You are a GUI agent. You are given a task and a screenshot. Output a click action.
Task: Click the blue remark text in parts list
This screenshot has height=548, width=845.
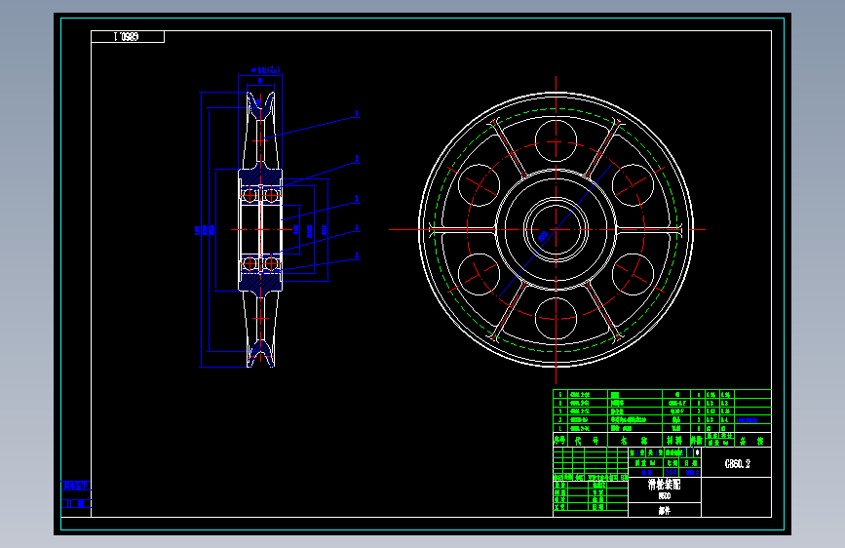point(747,419)
